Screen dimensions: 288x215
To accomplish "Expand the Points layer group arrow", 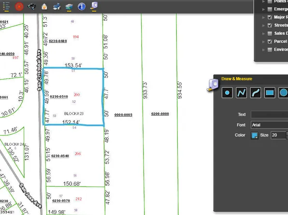I will tap(263, 1).
